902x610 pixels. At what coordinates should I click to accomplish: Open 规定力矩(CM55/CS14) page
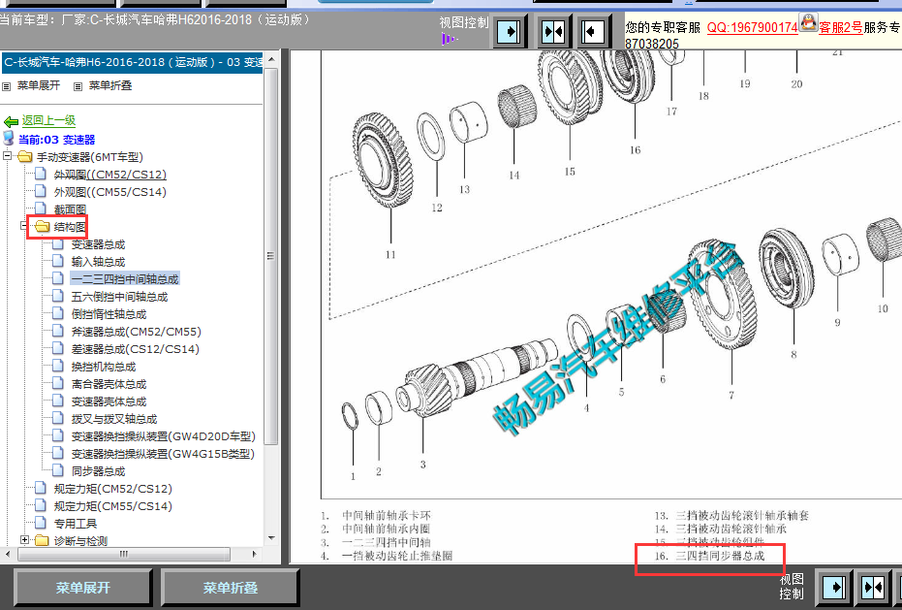click(x=112, y=506)
